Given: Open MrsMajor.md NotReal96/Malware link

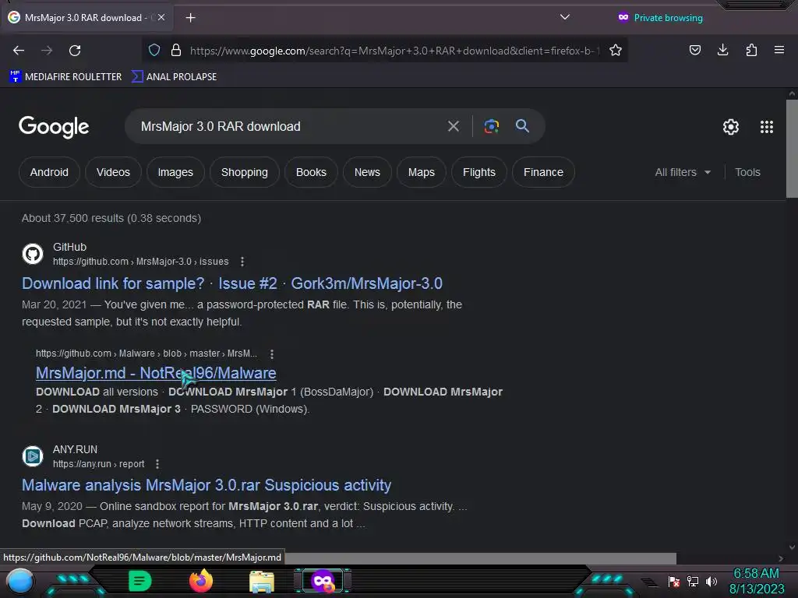Looking at the screenshot, I should click(156, 373).
